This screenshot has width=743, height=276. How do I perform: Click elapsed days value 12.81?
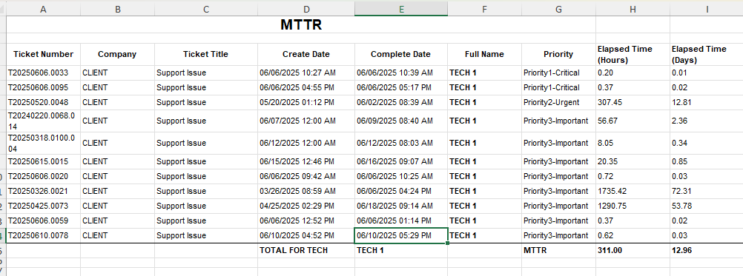707,103
